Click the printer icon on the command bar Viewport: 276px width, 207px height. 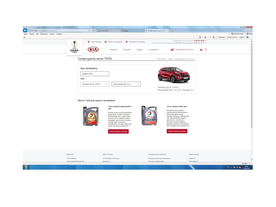[214, 37]
